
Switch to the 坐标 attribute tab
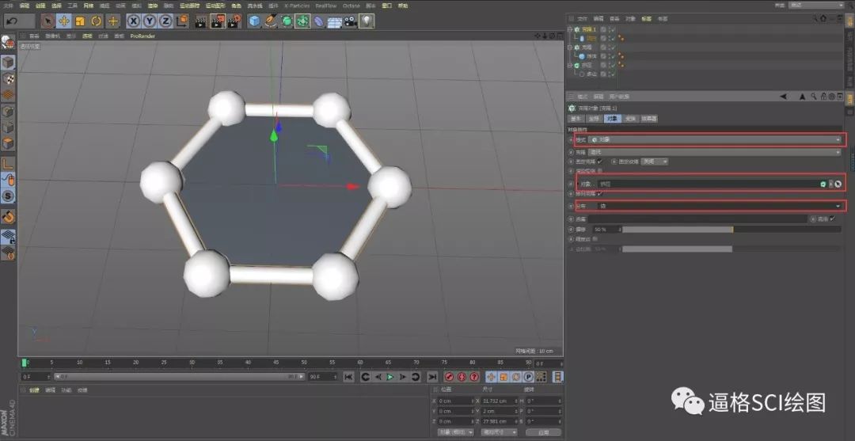[593, 118]
